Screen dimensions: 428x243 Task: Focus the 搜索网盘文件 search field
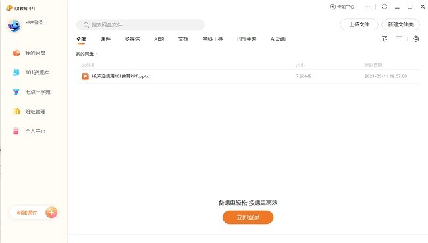pyautogui.click(x=140, y=25)
